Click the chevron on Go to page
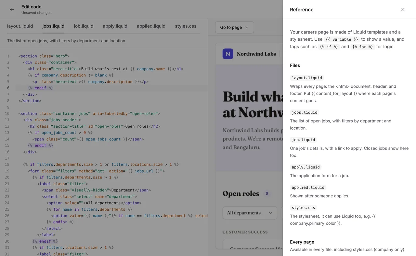416x256 pixels. click(246, 27)
